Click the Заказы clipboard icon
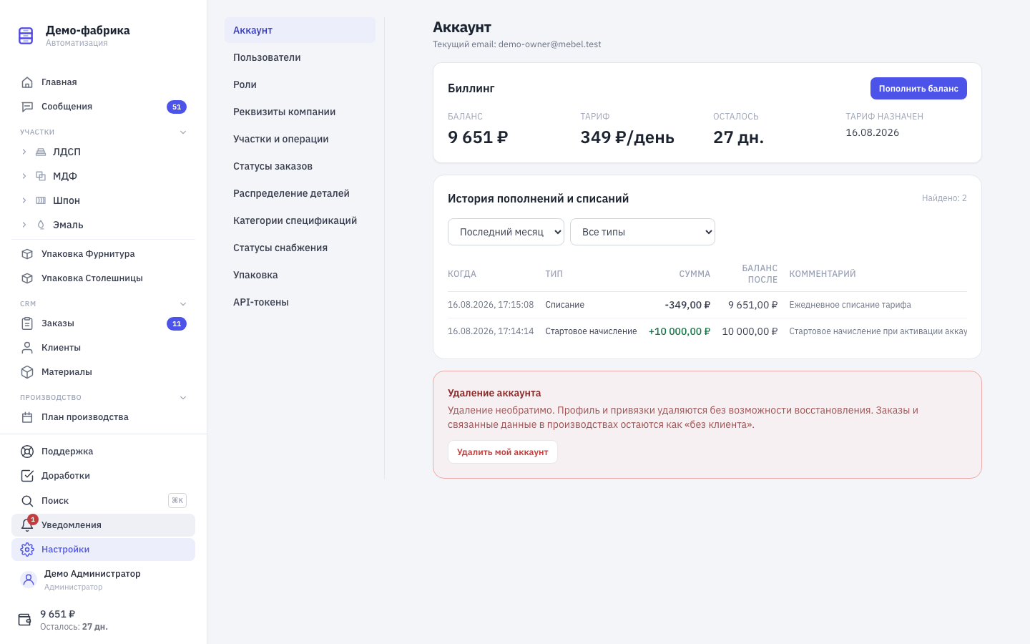 [x=27, y=323]
